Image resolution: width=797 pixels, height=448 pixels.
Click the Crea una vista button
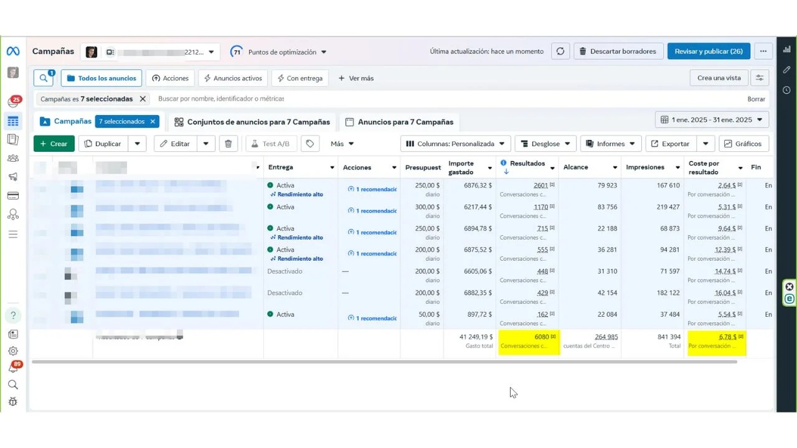tap(719, 78)
